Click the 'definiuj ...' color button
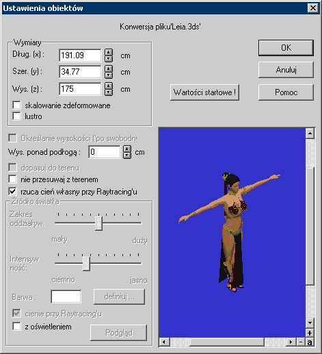The width and height of the screenshot is (322, 354). coord(119,296)
